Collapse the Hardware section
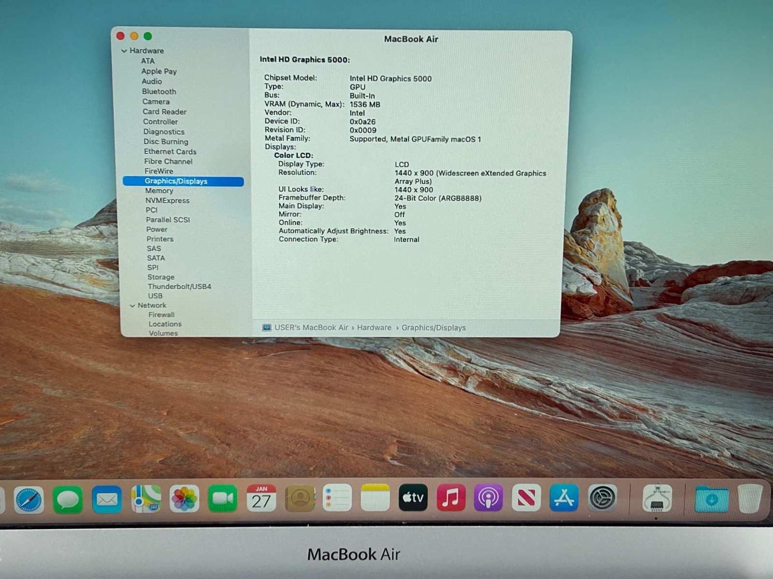Screen dimensions: 773x579 [124, 51]
